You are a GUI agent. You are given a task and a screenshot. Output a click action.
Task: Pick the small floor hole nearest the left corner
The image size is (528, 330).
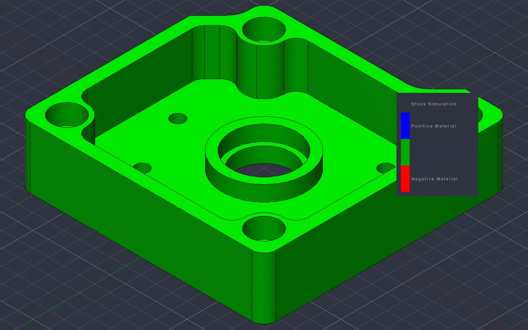tap(142, 168)
